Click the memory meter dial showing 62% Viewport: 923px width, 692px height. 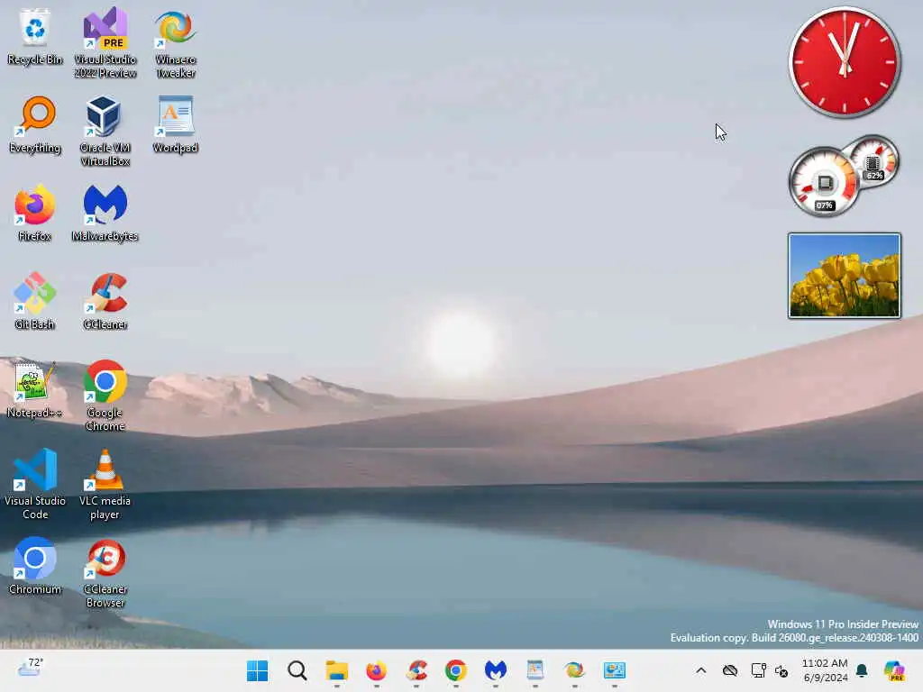(x=873, y=160)
